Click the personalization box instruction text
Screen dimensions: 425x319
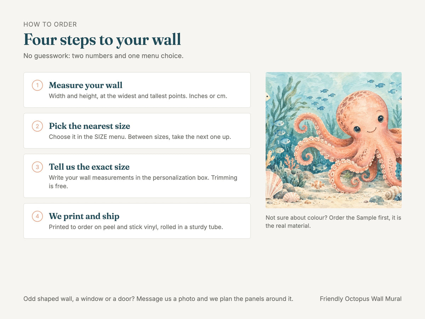[143, 182]
